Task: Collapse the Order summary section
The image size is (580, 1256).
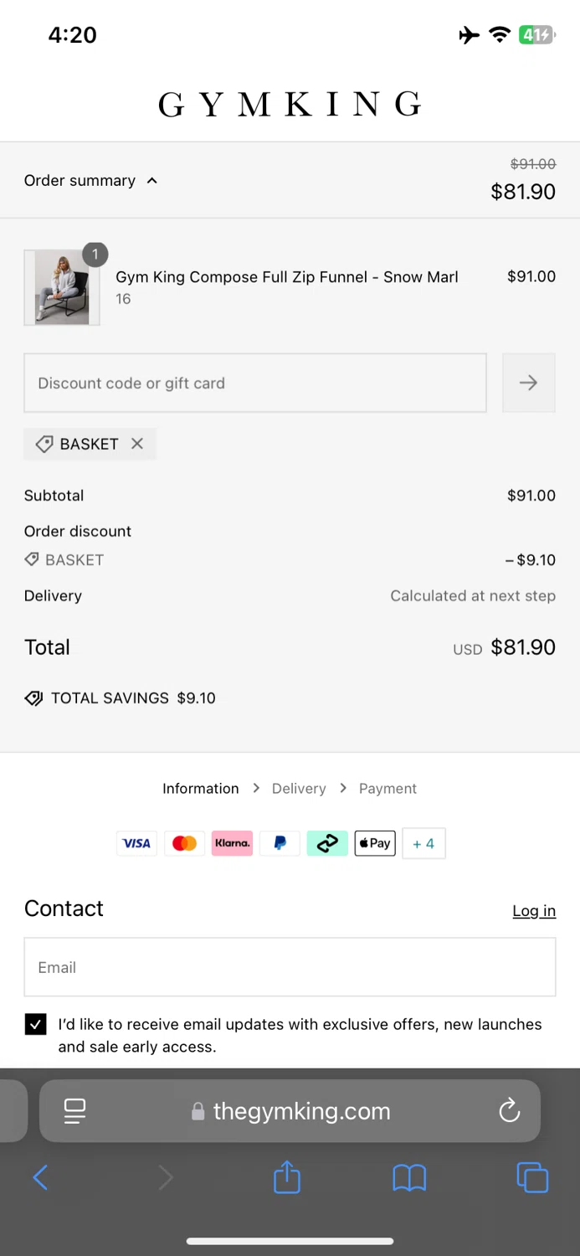Action: coord(90,181)
